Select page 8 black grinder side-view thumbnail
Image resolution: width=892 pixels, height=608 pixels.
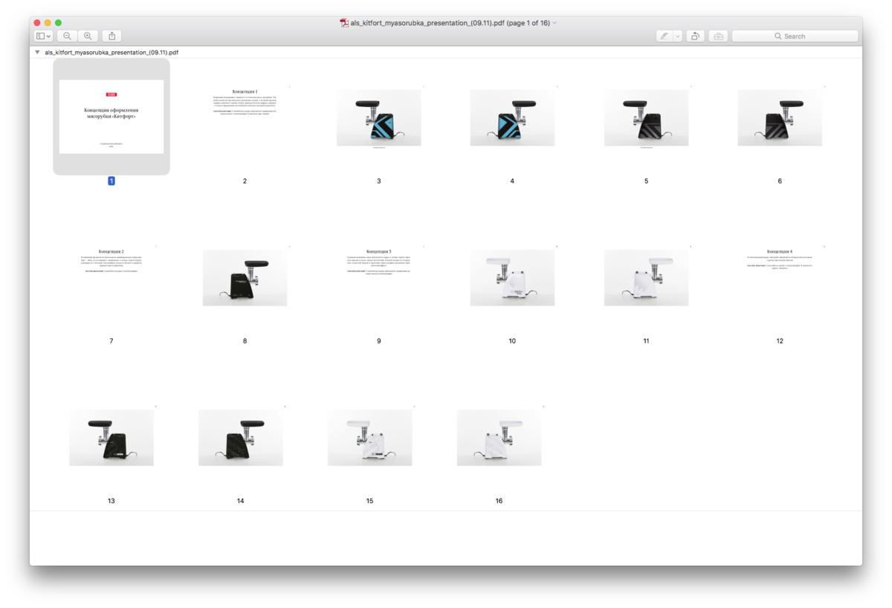pyautogui.click(x=245, y=277)
